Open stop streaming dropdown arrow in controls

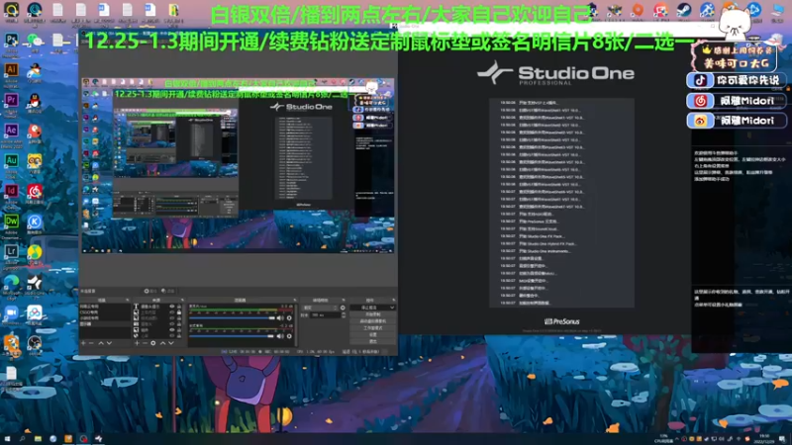point(392,308)
